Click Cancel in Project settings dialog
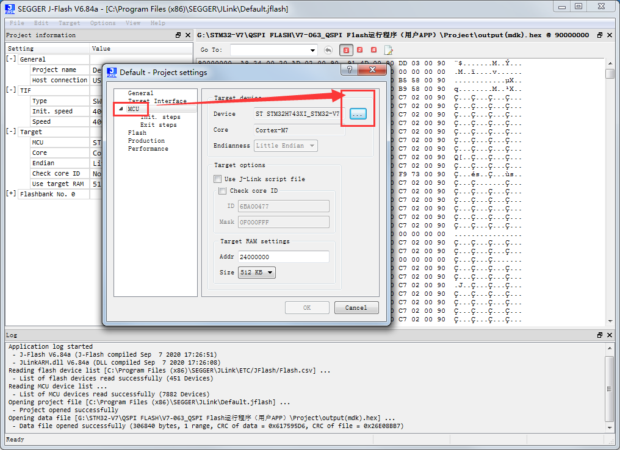This screenshot has height=450, width=620. [x=356, y=308]
